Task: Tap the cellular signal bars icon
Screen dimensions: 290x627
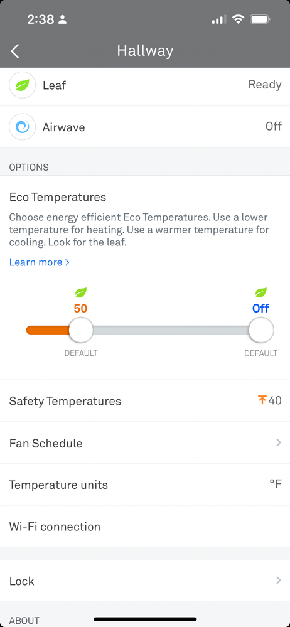Action: (x=219, y=19)
